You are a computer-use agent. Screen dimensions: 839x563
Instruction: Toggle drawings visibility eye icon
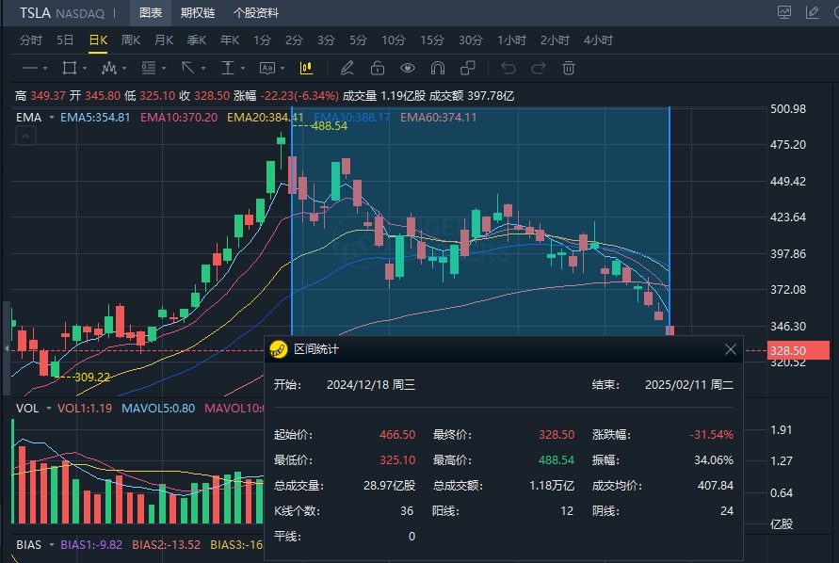click(x=408, y=68)
